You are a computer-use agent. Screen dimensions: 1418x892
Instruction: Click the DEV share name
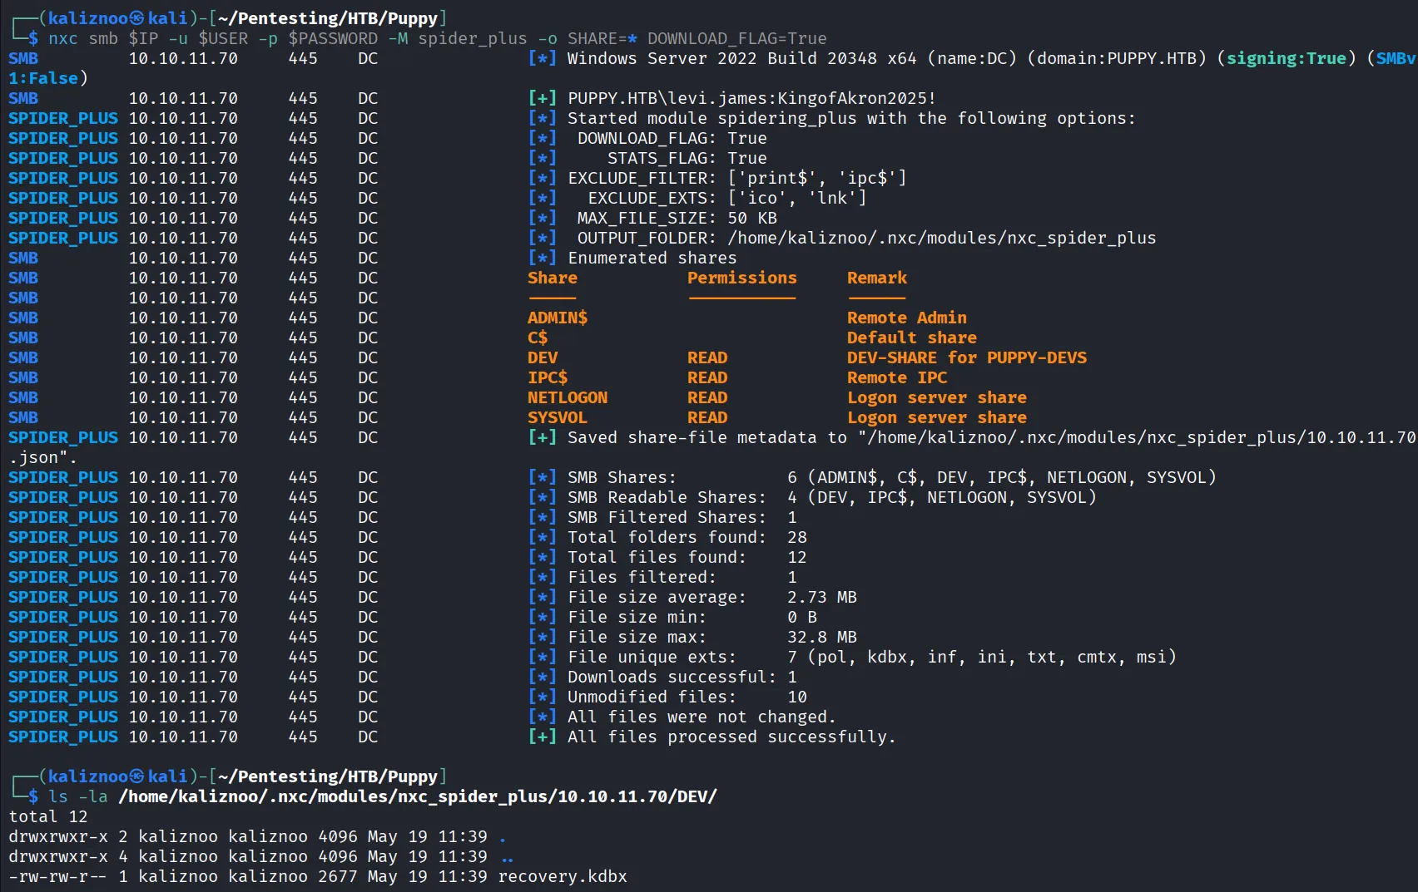click(x=543, y=357)
